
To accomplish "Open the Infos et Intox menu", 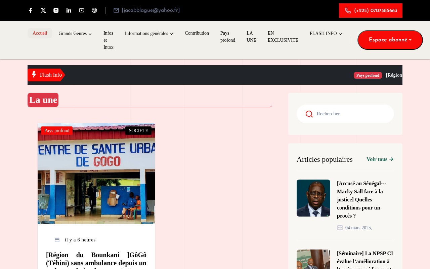I will [109, 40].
